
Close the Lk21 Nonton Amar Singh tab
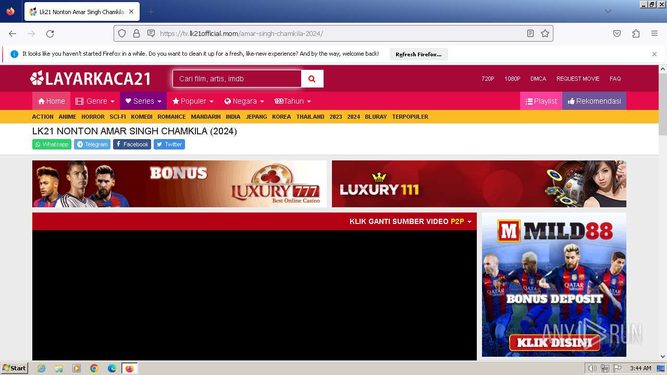point(131,11)
